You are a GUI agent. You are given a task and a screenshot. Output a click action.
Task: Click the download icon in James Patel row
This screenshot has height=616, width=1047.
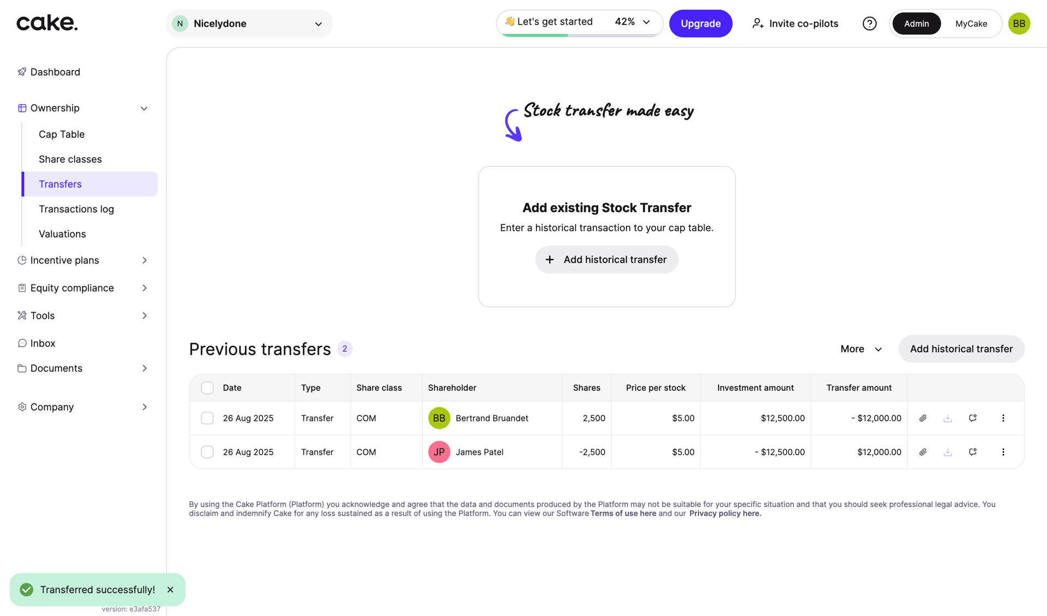coord(948,452)
